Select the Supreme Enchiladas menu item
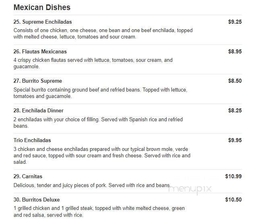The image size is (262, 222). pos(43,22)
